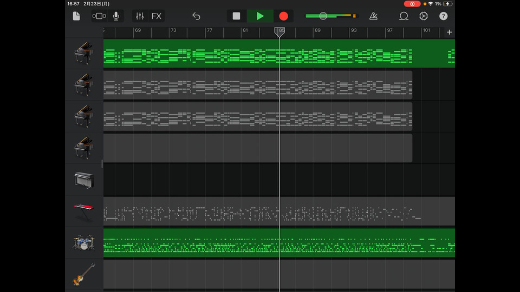Tap the track header resize handle
Viewport: 520px width, 292px height.
pos(102,163)
